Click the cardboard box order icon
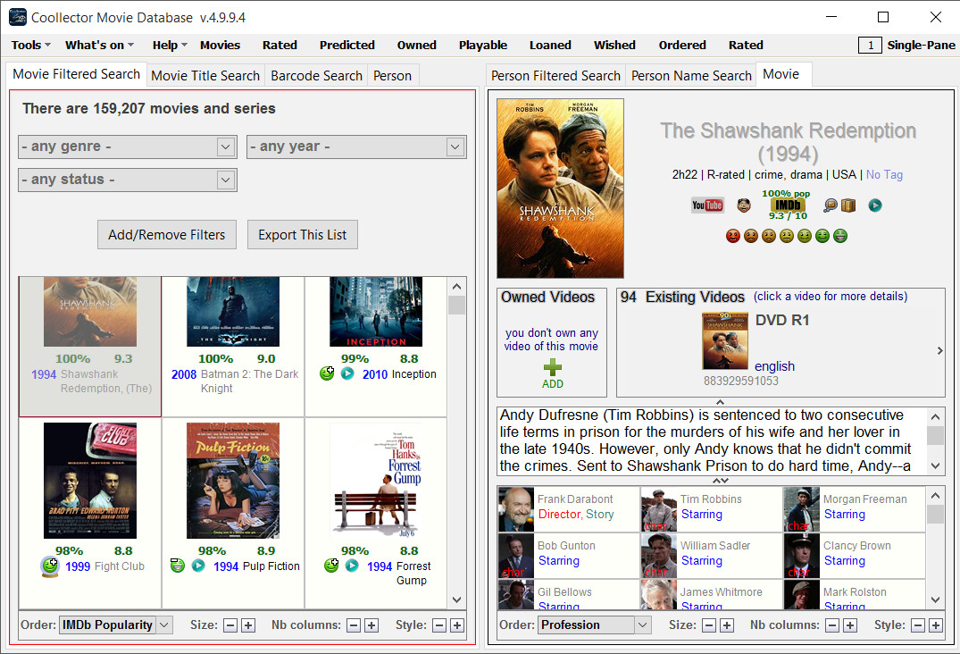The width and height of the screenshot is (960, 654). point(848,205)
